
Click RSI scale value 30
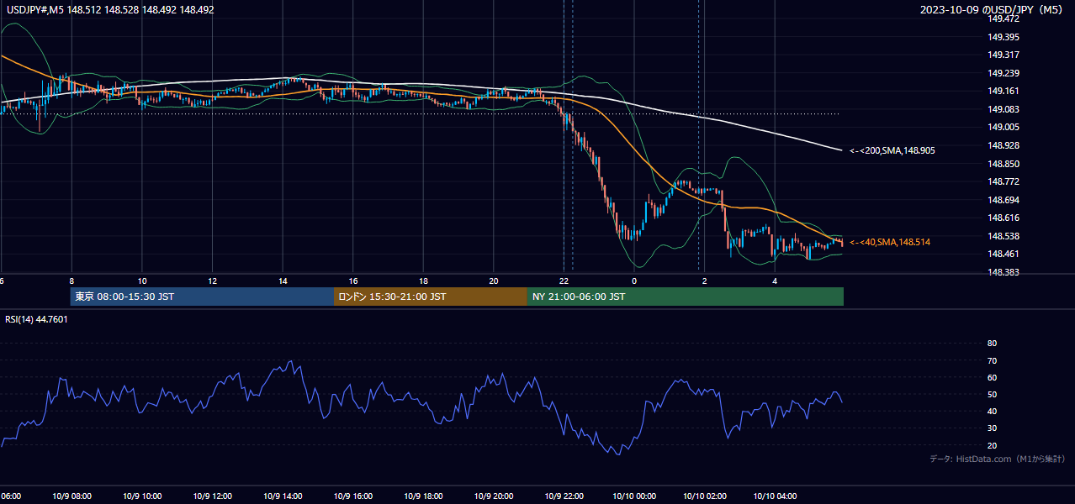click(x=992, y=428)
